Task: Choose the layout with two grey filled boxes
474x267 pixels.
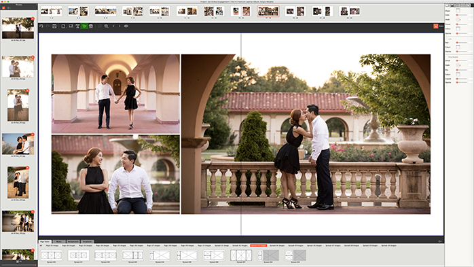Action: 268,255
